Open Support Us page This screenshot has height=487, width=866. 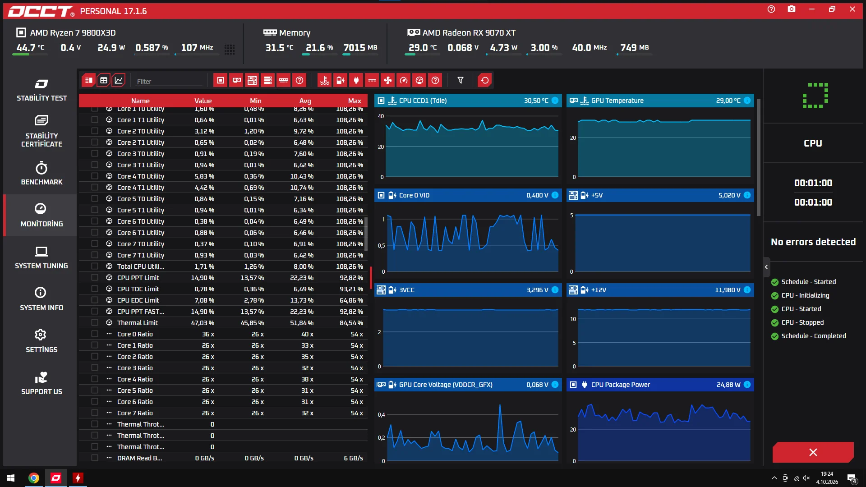[x=41, y=383]
